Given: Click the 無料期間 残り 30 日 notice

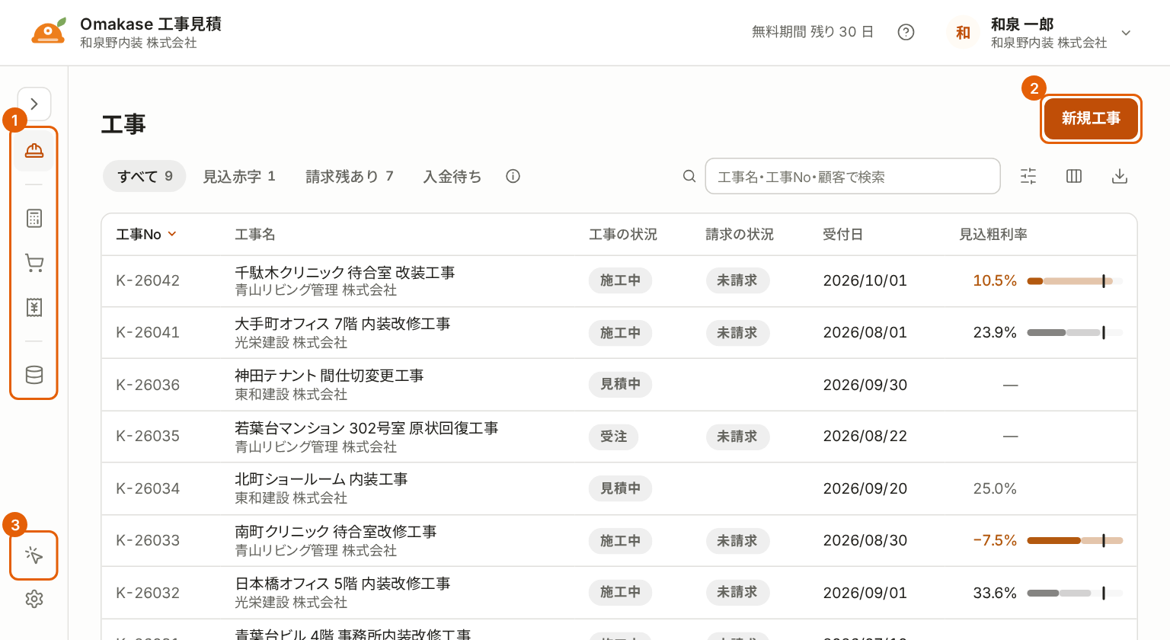Looking at the screenshot, I should point(812,32).
